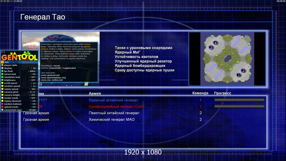Click start position marker 4 on map
286x161 pixels.
215,43
